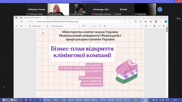Viewport: 182px width, 102px height.
Task: Select the PDF eraser tool
Action: [47, 26]
